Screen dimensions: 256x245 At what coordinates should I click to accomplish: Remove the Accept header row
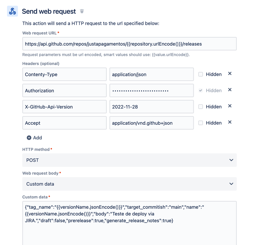tap(230, 122)
